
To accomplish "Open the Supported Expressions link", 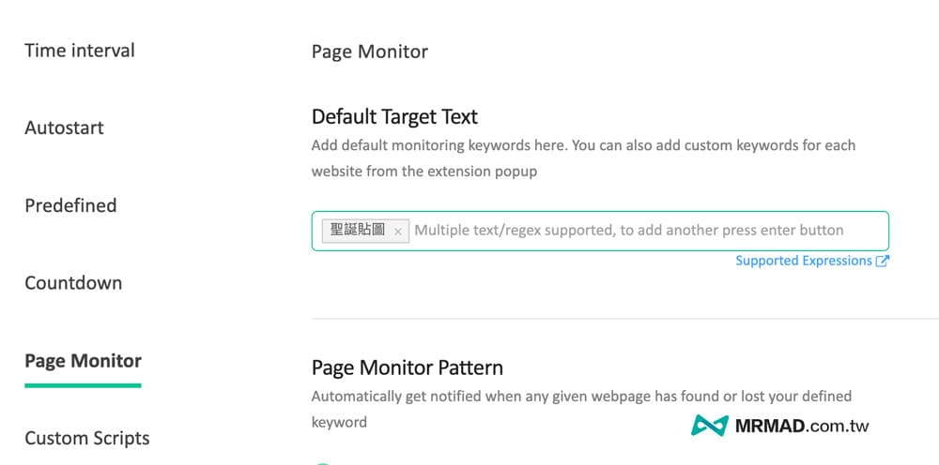I will click(804, 262).
